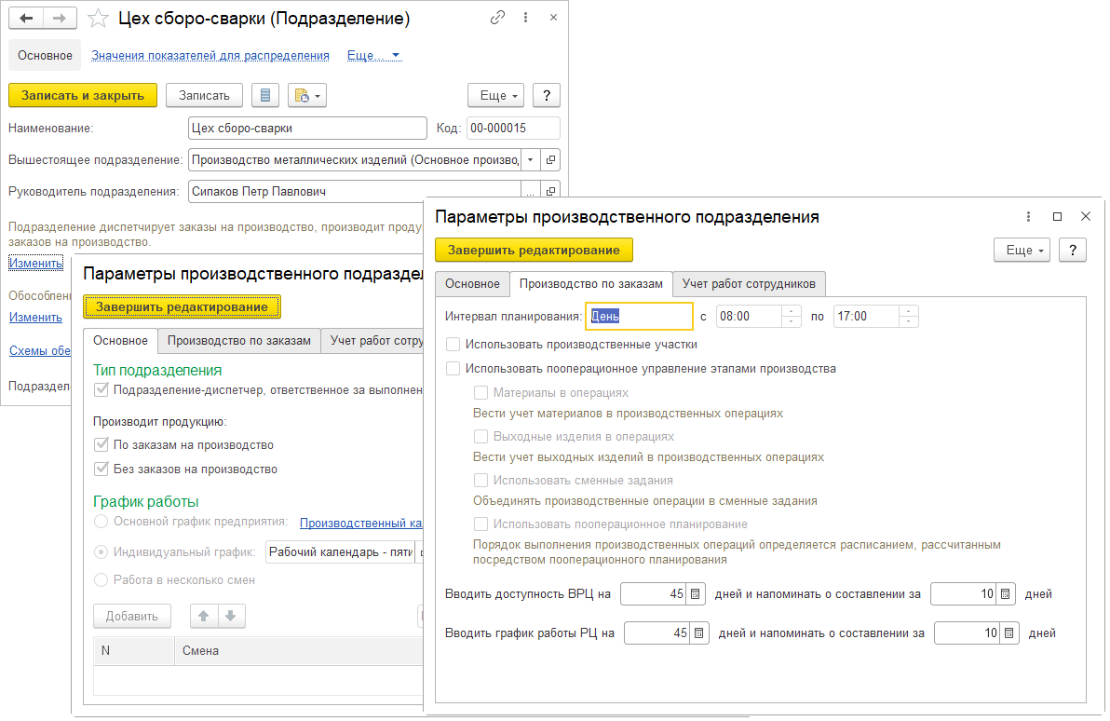1110x721 pixels.
Task: Select Основное tab in back Параметры window
Action: click(x=120, y=341)
